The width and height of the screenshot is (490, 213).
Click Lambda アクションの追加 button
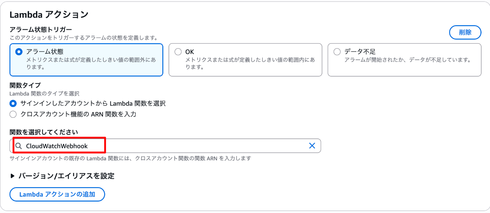(57, 194)
